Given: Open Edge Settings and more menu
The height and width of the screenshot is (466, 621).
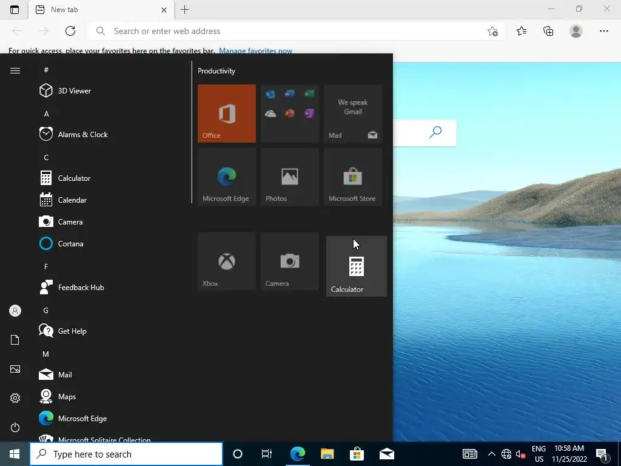Looking at the screenshot, I should tap(603, 31).
